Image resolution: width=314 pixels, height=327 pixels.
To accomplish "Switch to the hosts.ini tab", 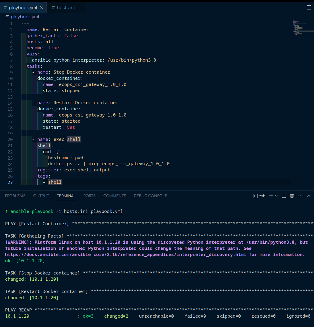I will [66, 7].
